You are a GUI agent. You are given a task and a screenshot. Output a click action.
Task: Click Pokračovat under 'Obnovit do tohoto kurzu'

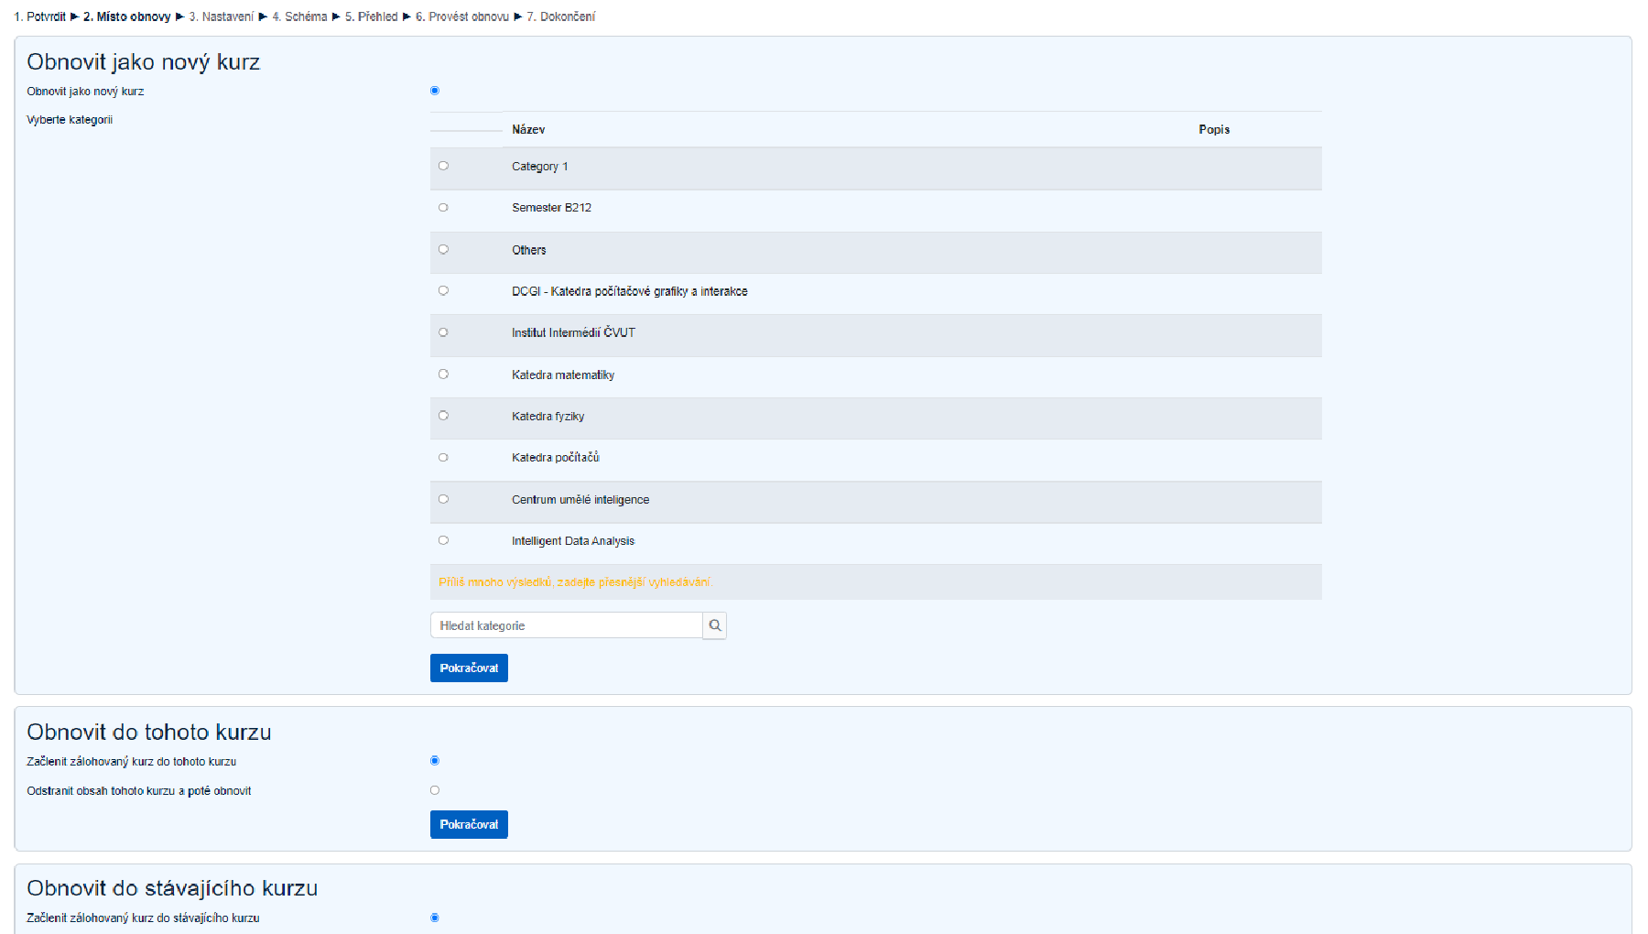pos(469,824)
